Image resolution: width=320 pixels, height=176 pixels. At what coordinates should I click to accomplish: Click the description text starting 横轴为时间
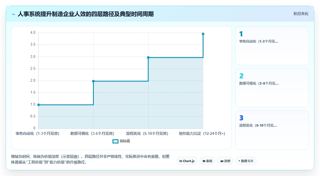click(x=90, y=159)
